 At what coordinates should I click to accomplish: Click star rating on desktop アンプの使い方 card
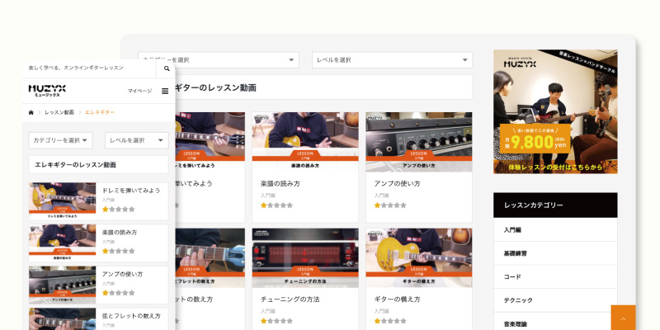[390, 205]
